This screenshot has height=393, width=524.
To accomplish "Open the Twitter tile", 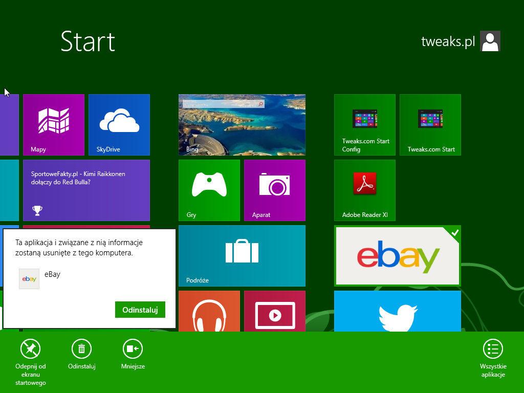I will [397, 311].
